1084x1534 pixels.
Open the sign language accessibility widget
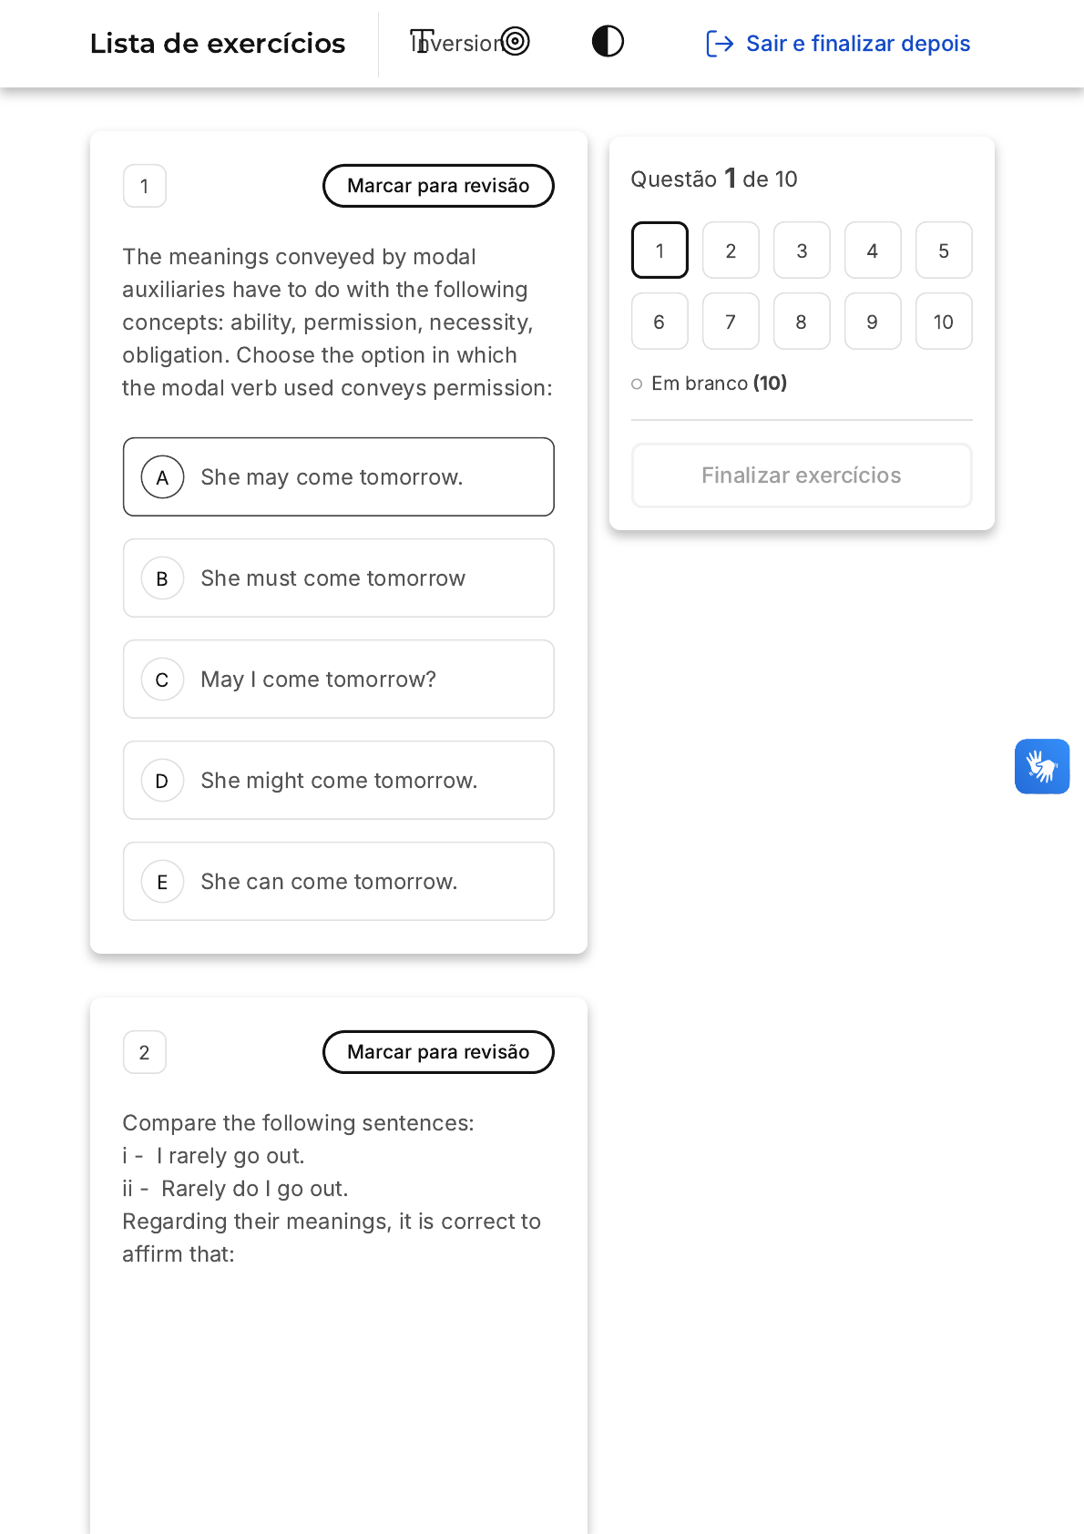click(x=1042, y=766)
